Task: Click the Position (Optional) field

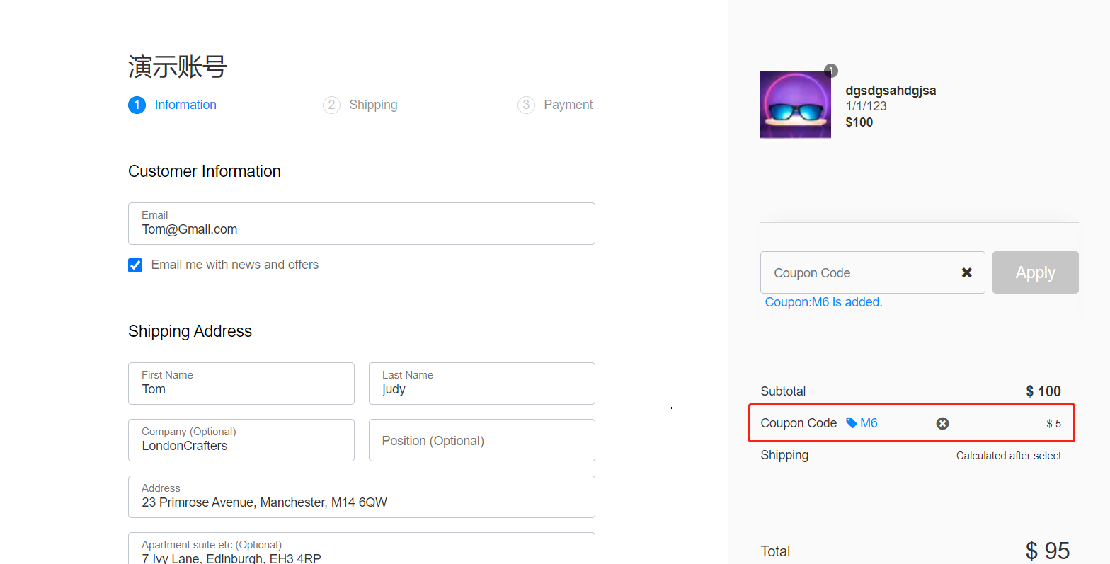Action: (481, 441)
